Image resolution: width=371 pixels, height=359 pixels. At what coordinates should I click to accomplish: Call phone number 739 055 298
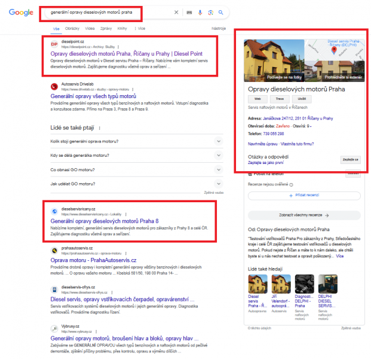pyautogui.click(x=274, y=134)
